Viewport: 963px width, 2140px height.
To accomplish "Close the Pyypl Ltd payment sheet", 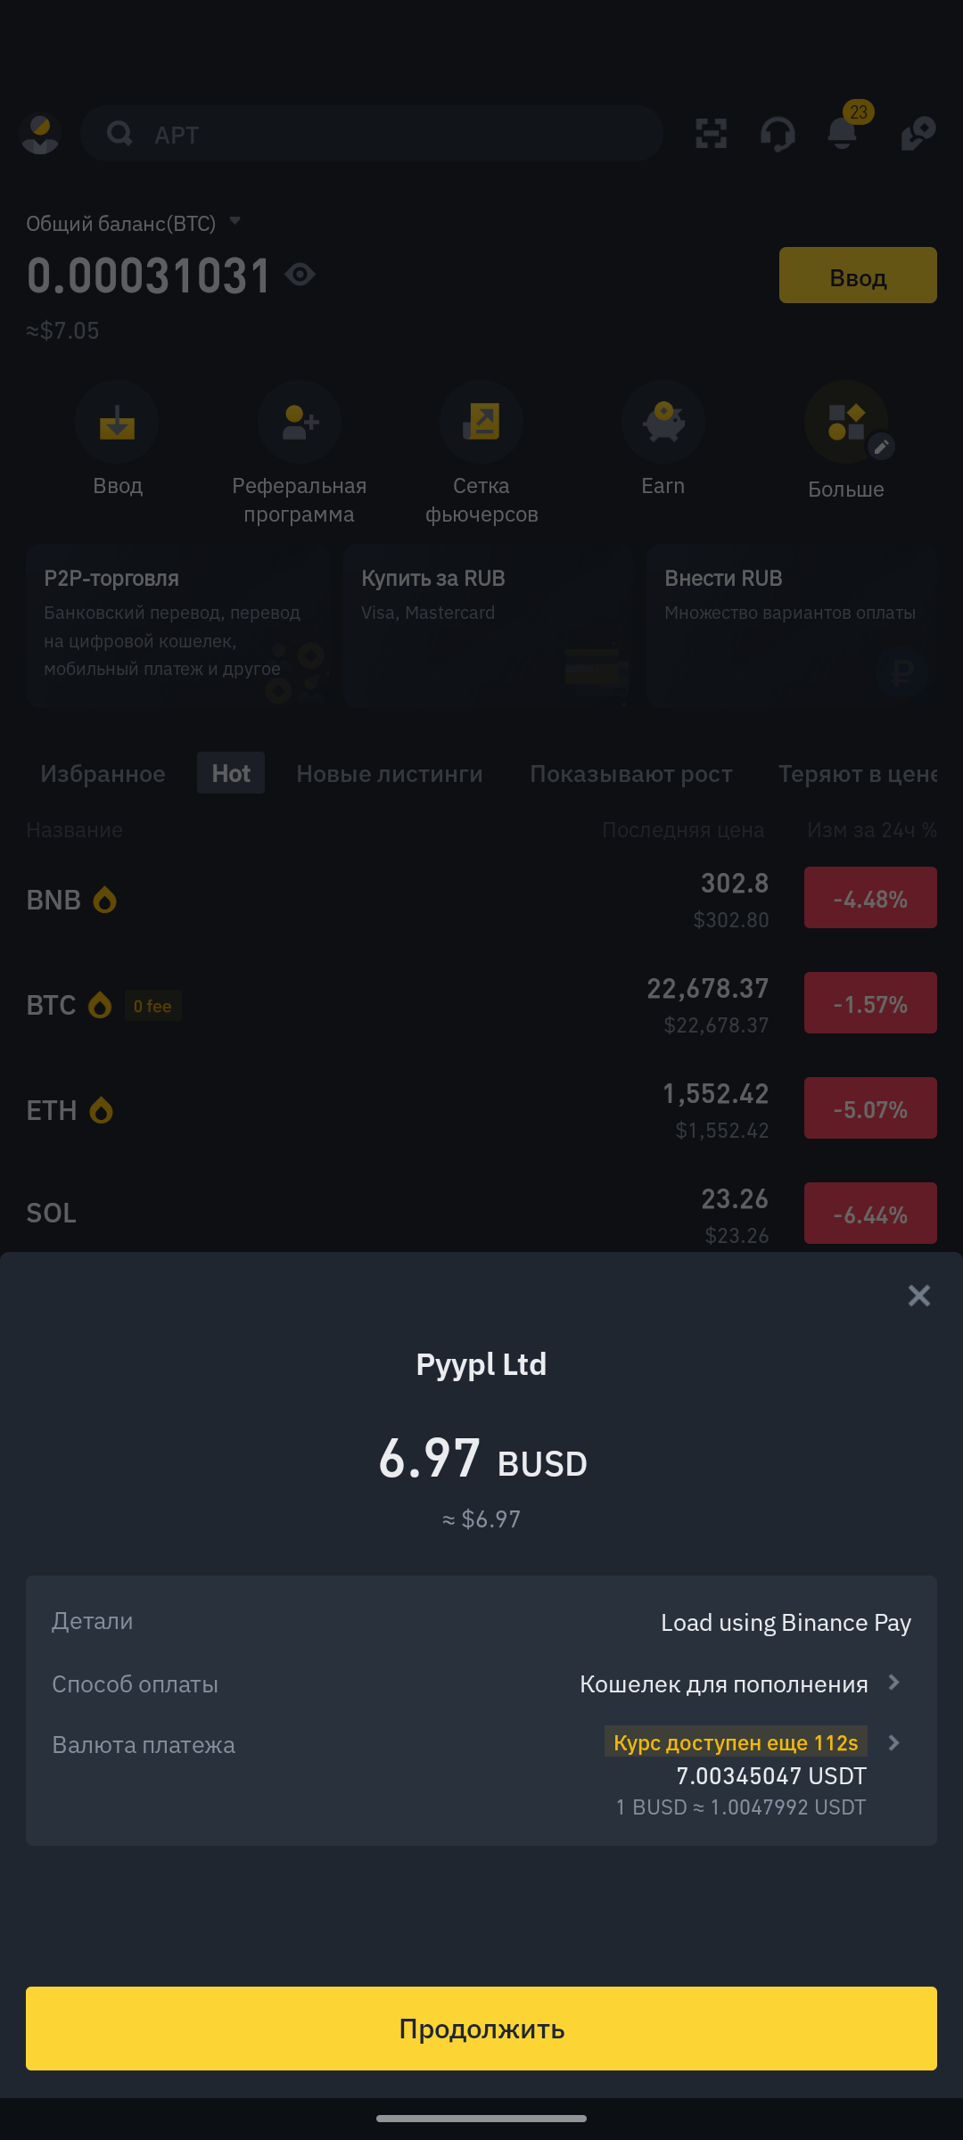I will [x=918, y=1296].
